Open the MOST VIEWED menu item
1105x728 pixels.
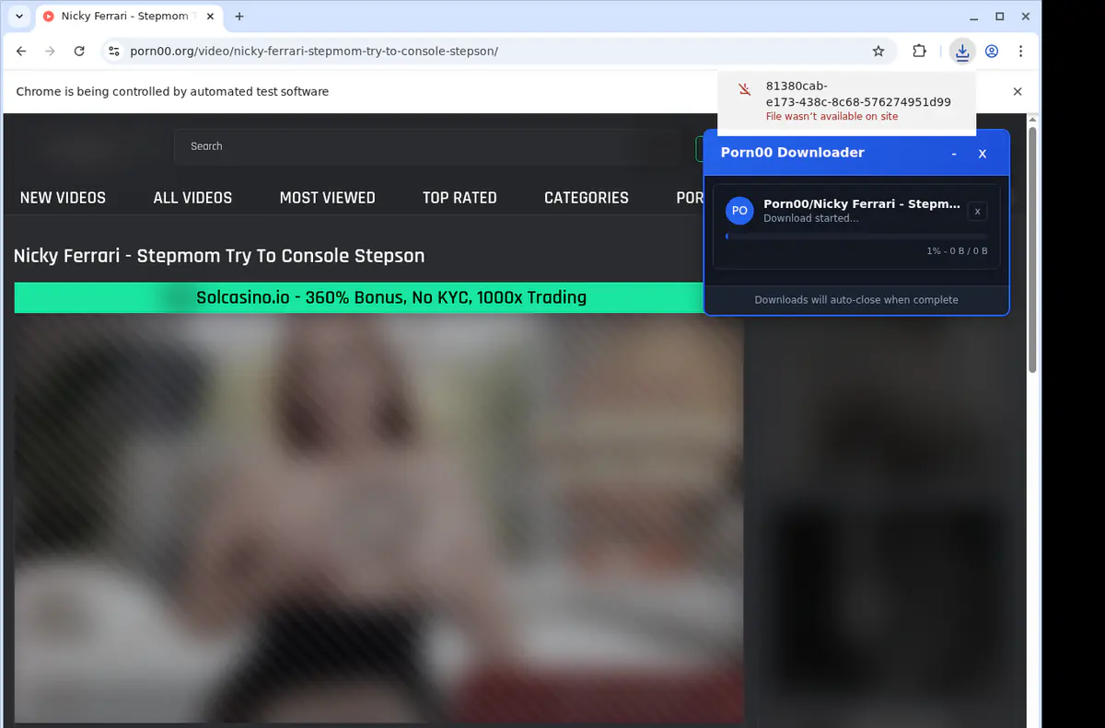click(x=327, y=198)
